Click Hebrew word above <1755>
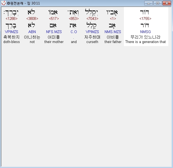Image resolution: width=173 pixels, height=168 pixels. (144, 12)
